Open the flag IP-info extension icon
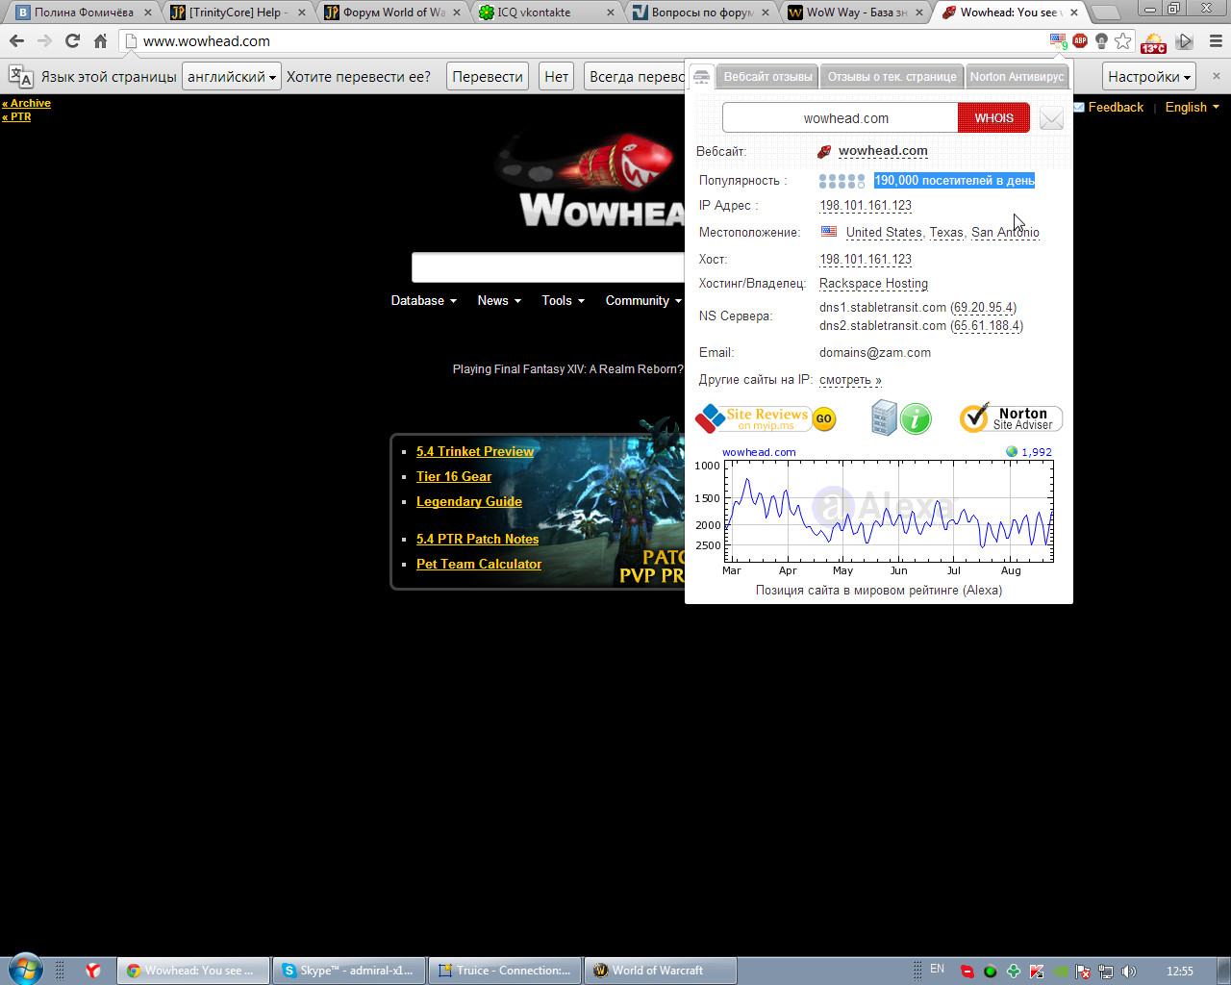Image resolution: width=1231 pixels, height=985 pixels. pyautogui.click(x=1058, y=41)
